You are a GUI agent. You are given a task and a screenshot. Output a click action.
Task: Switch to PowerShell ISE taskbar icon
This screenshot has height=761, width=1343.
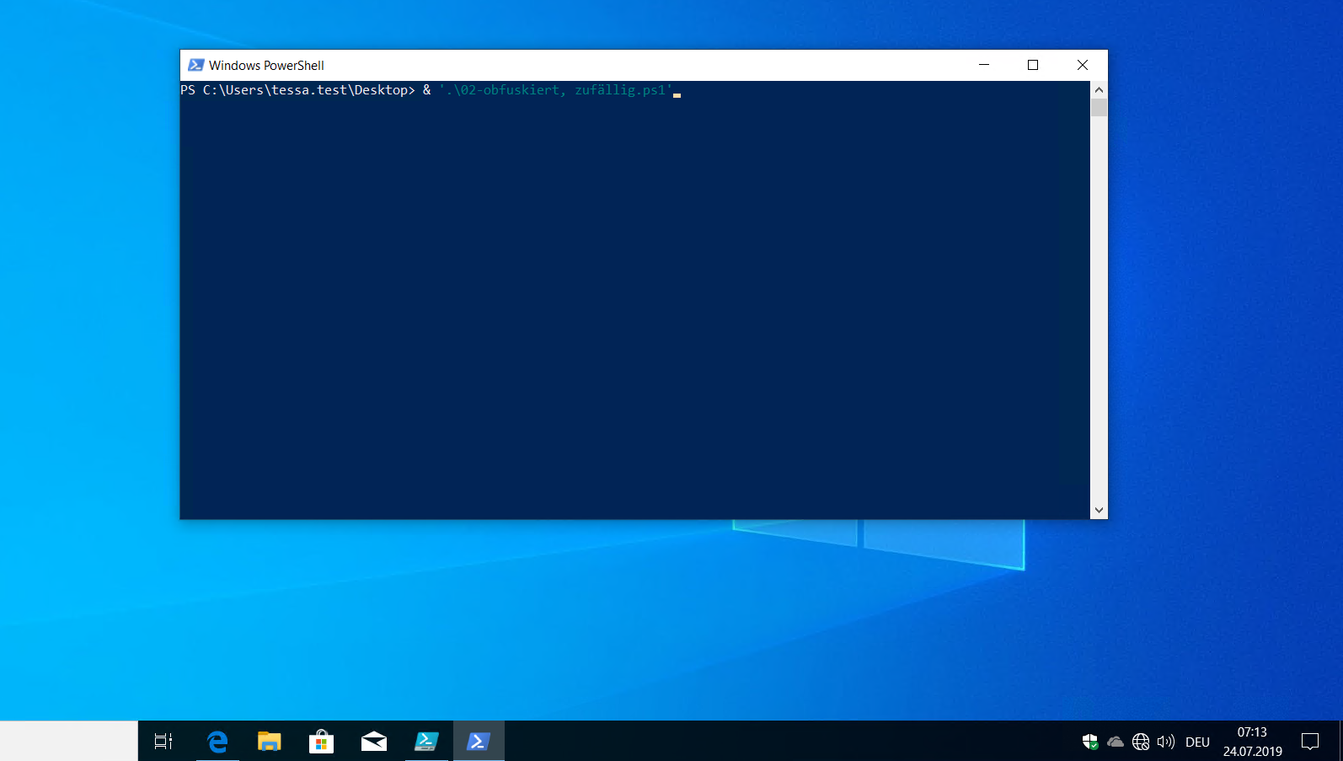[x=426, y=742]
